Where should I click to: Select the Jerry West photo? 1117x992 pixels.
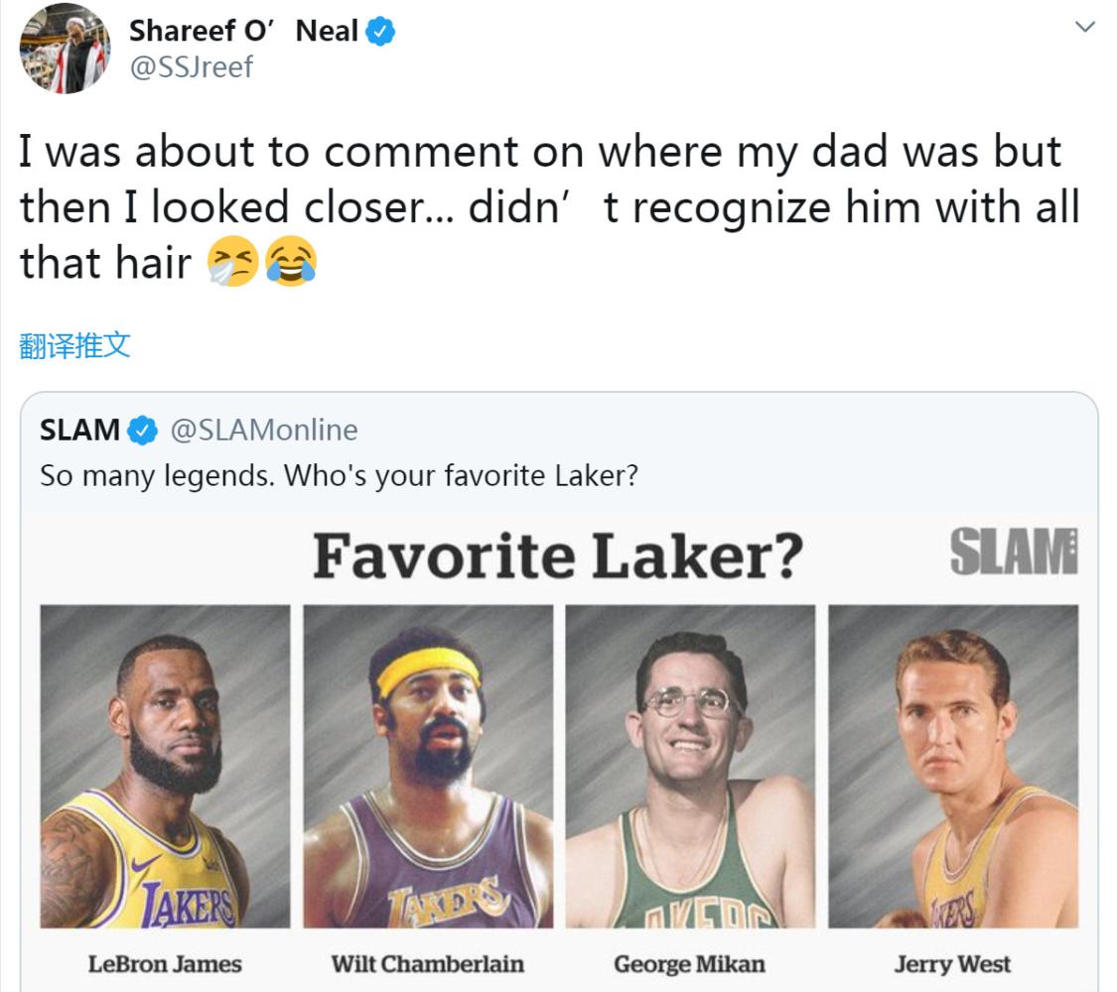[953, 767]
